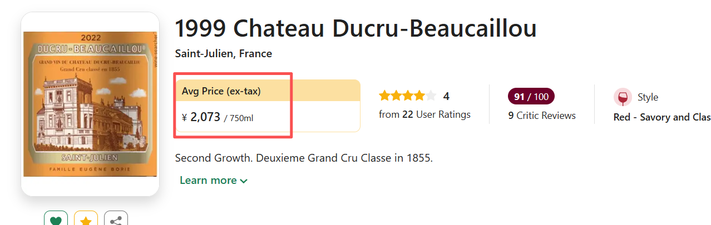Select the first gold rating star
Image resolution: width=711 pixels, height=225 pixels.
tap(384, 96)
